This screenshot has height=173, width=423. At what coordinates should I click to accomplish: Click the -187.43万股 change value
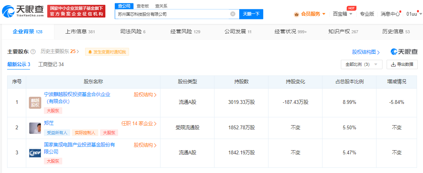pos(295,102)
